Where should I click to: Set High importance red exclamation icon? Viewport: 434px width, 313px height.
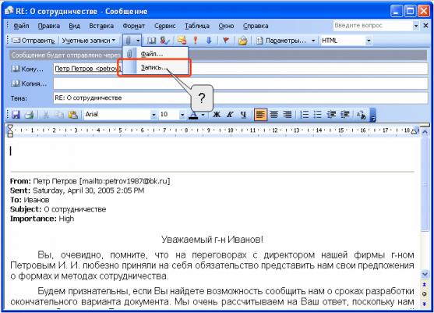196,41
